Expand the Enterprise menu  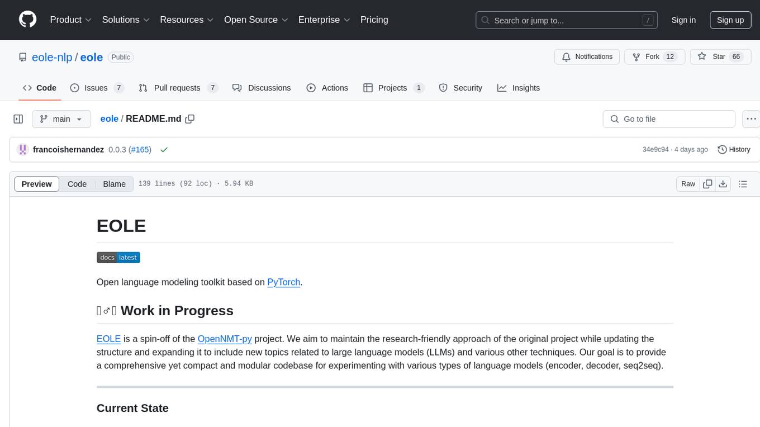tap(324, 20)
